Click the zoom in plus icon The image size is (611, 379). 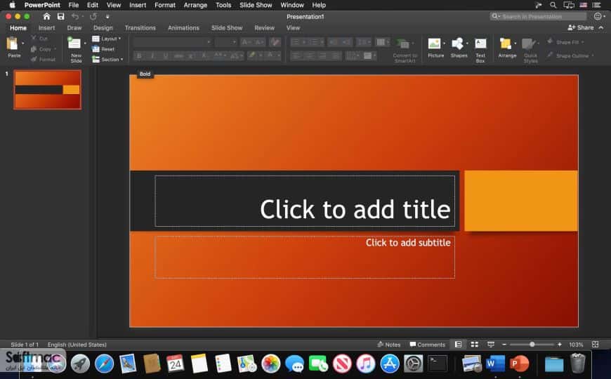(x=560, y=345)
